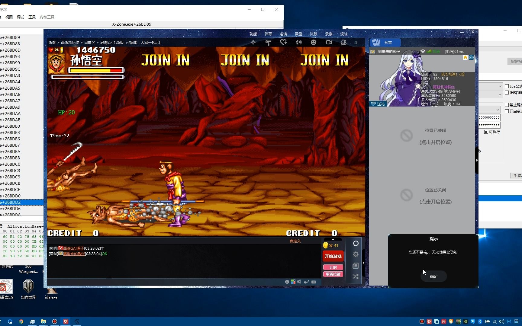Toggle the 可执行 checkbox

point(486,132)
